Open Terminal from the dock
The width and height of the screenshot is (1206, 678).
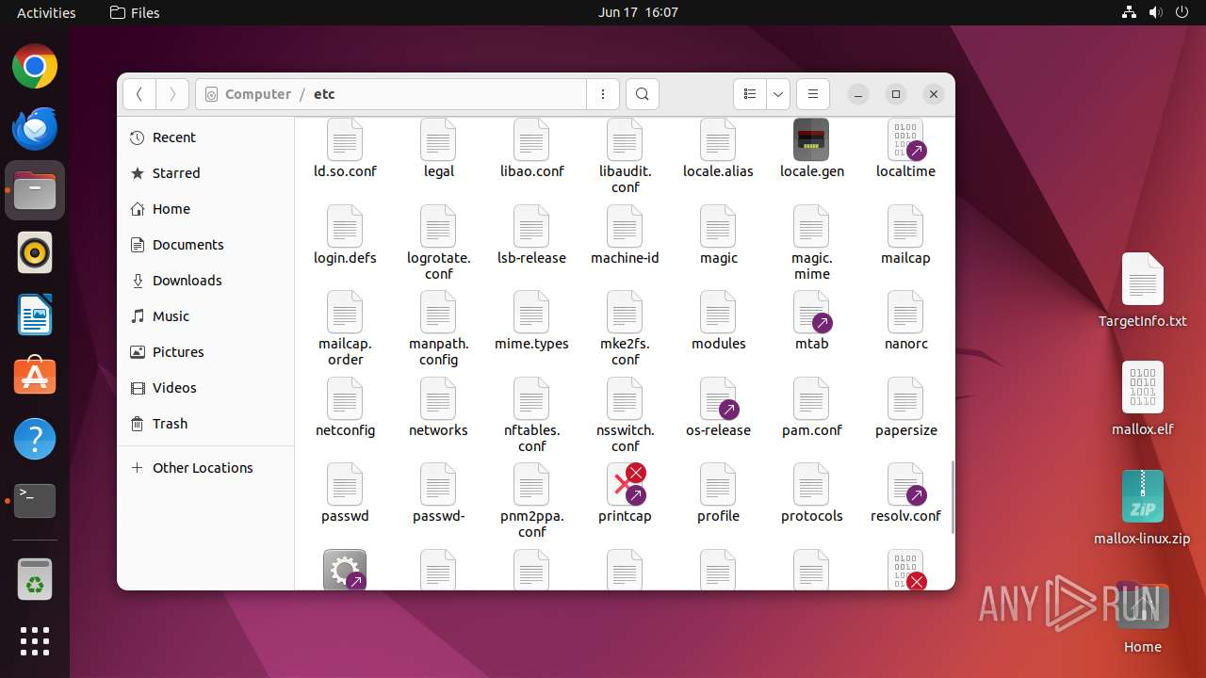click(x=35, y=501)
